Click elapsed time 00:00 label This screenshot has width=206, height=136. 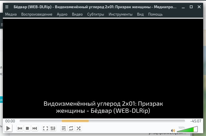pos(10,121)
